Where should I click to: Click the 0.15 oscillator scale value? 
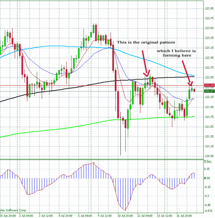207,169
